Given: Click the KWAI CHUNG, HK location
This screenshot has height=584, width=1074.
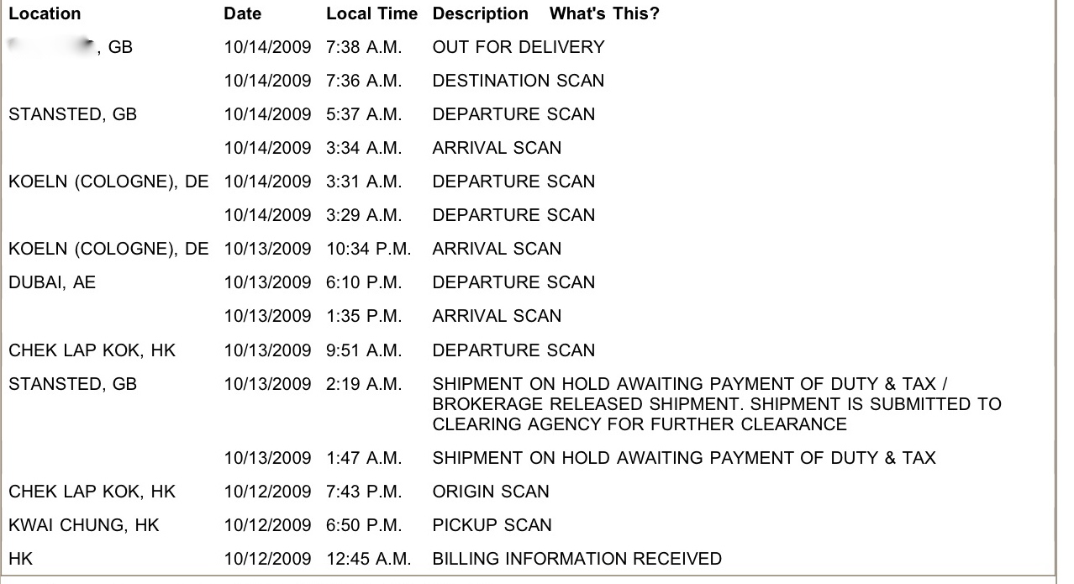Looking at the screenshot, I should click(84, 525).
